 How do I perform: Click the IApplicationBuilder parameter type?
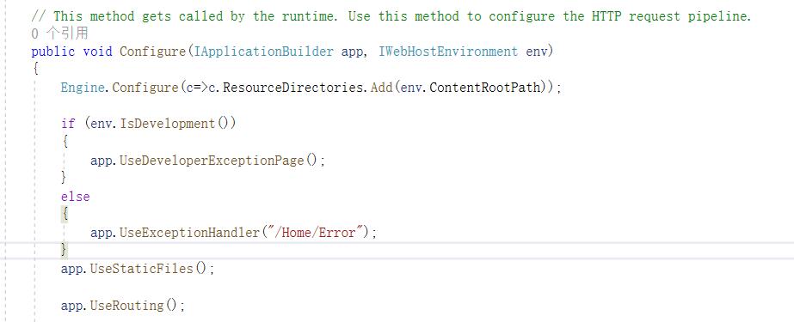(x=264, y=52)
